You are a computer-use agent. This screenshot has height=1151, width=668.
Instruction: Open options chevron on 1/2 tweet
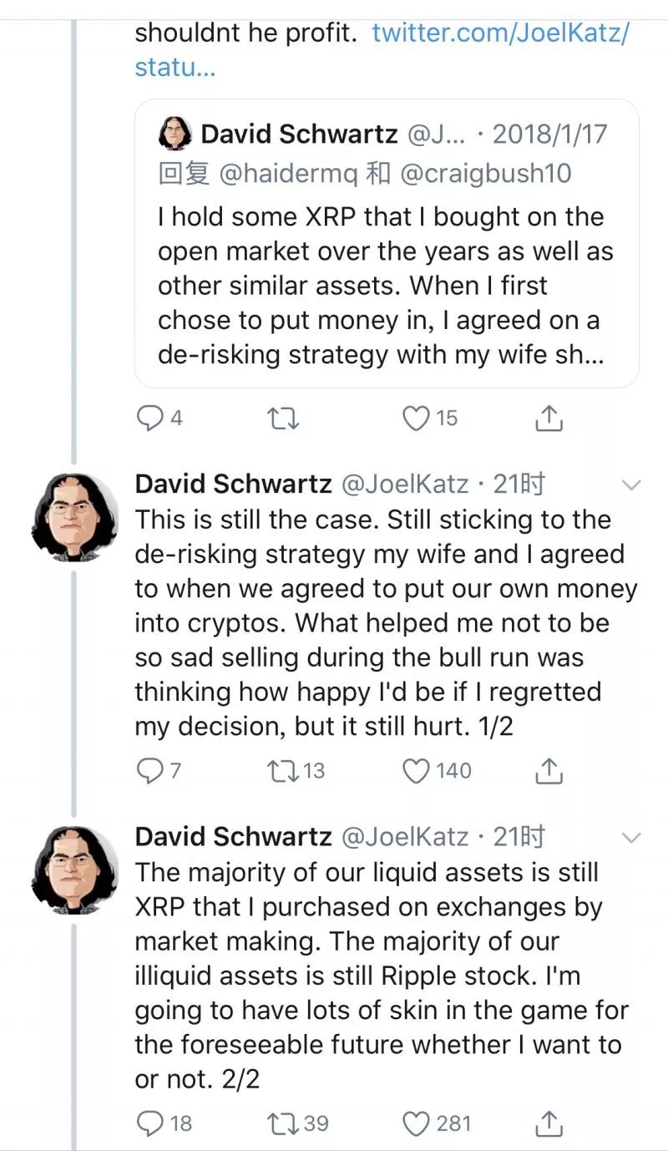point(632,484)
